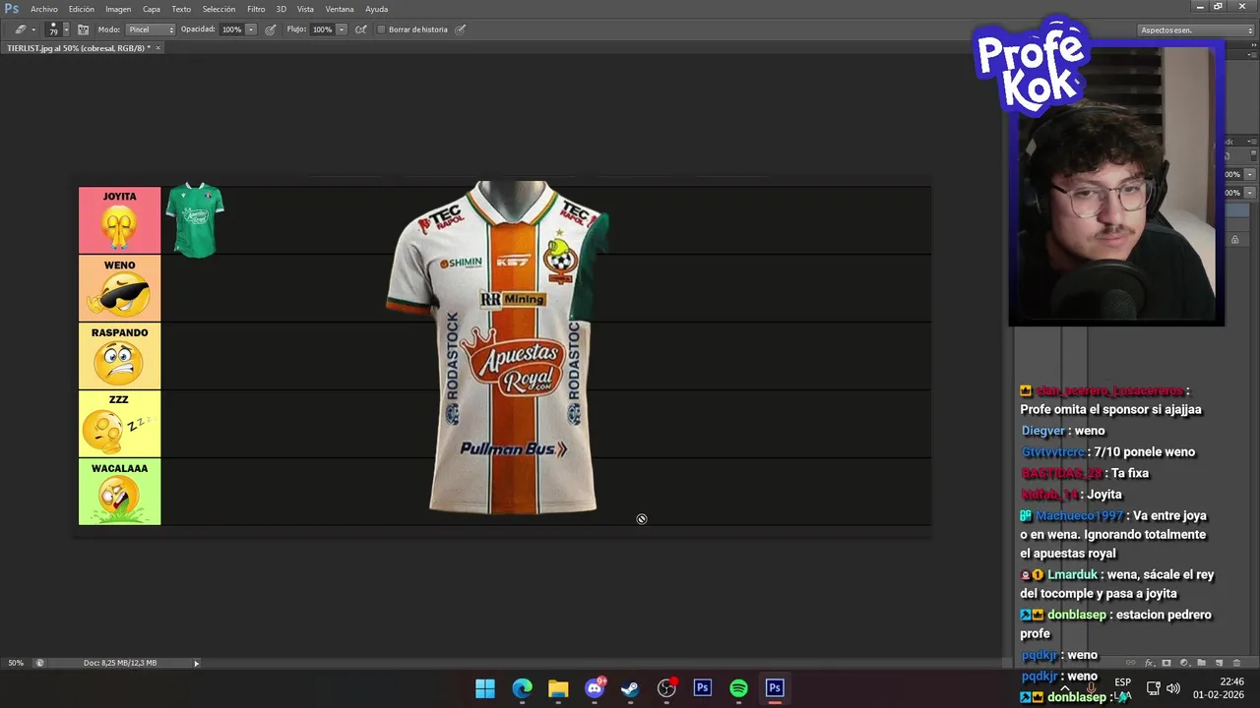Click the status bar preview icon
The image size is (1260, 708).
point(40,663)
